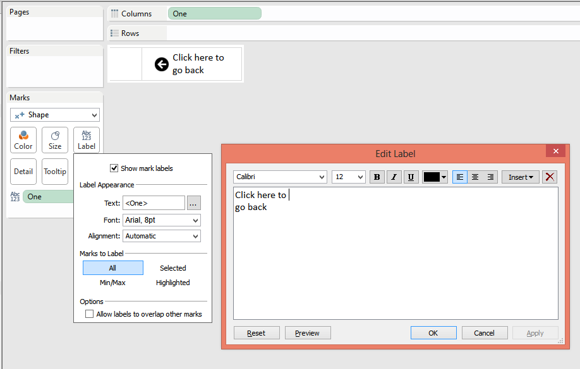The height and width of the screenshot is (369, 580).
Task: Select the Highlighted marks to label option
Action: pos(172,283)
